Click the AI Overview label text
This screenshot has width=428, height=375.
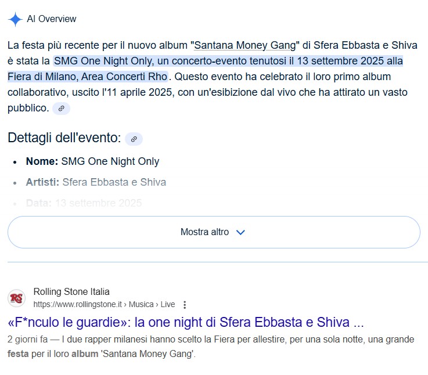(x=52, y=19)
